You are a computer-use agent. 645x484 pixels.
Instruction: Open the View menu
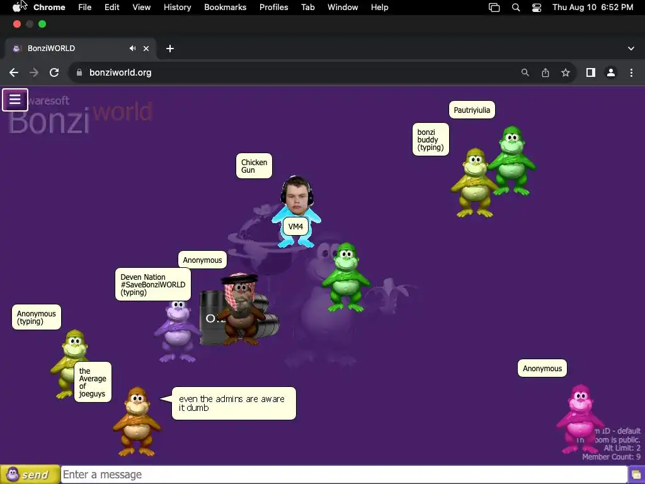(142, 8)
